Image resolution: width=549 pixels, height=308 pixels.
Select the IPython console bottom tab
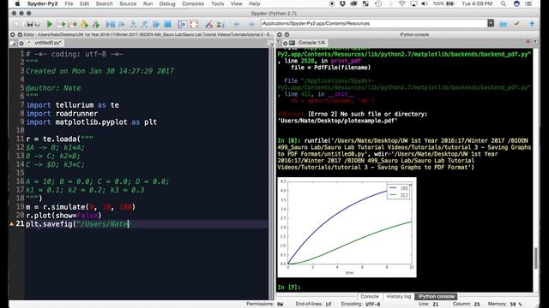[x=436, y=296]
